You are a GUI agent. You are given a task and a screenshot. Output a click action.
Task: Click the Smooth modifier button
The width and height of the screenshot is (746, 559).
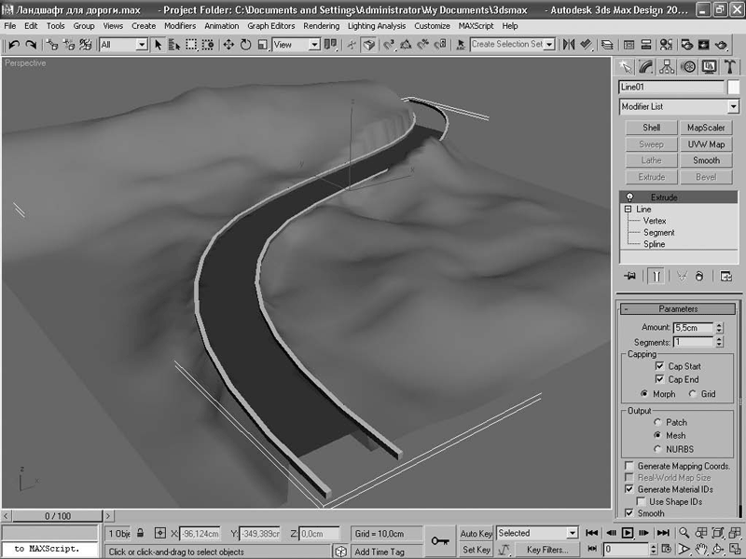point(706,160)
